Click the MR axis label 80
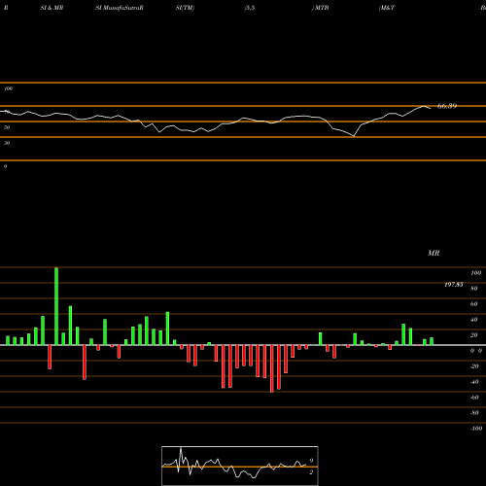Image resolution: width=486 pixels, height=486 pixels. pos(474,289)
